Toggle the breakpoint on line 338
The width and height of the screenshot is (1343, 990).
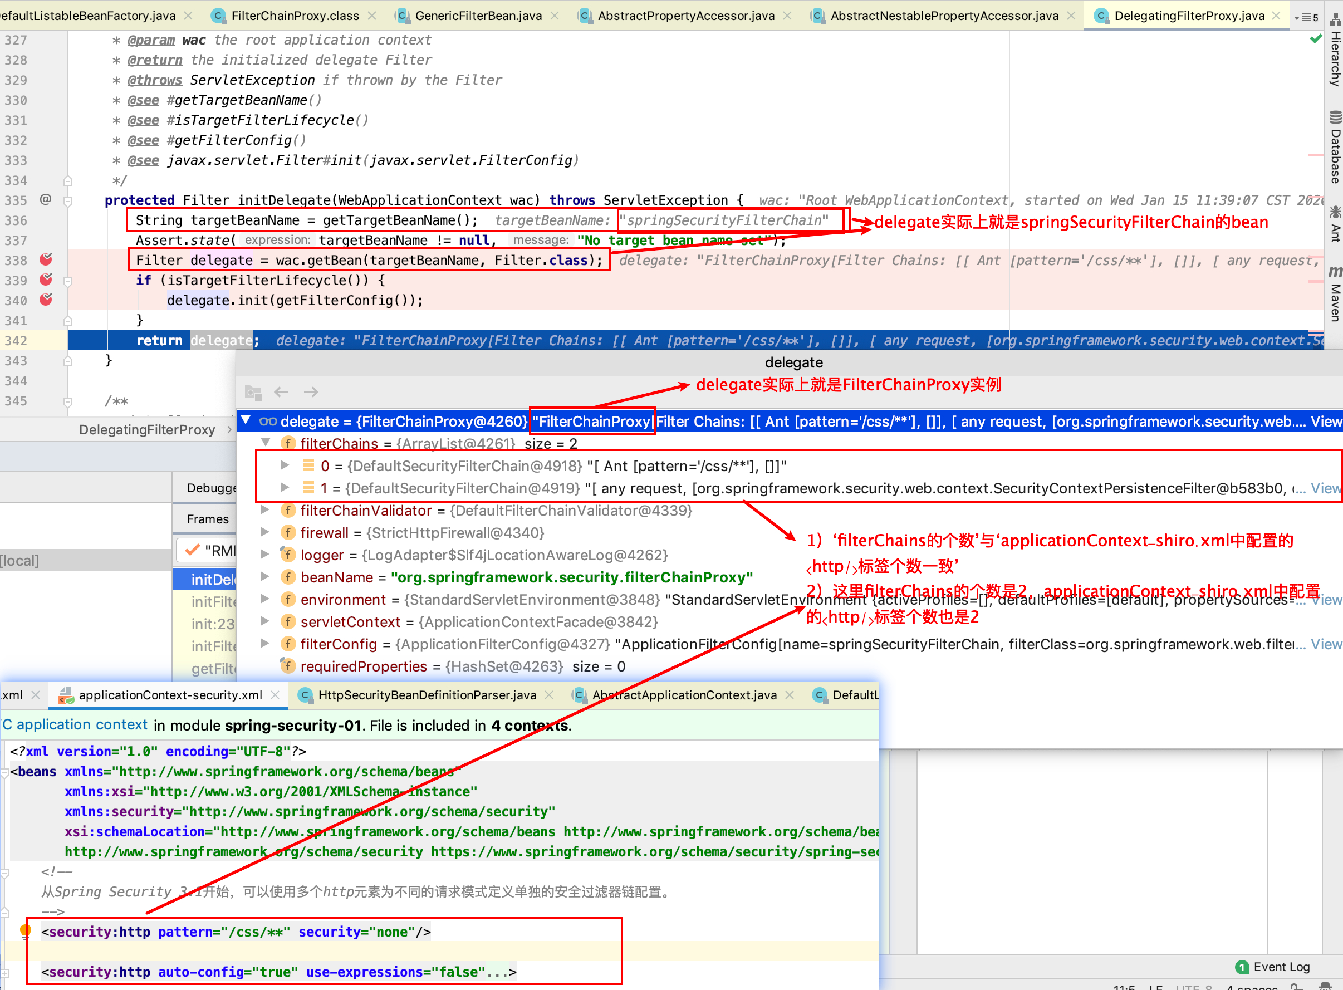coord(46,259)
